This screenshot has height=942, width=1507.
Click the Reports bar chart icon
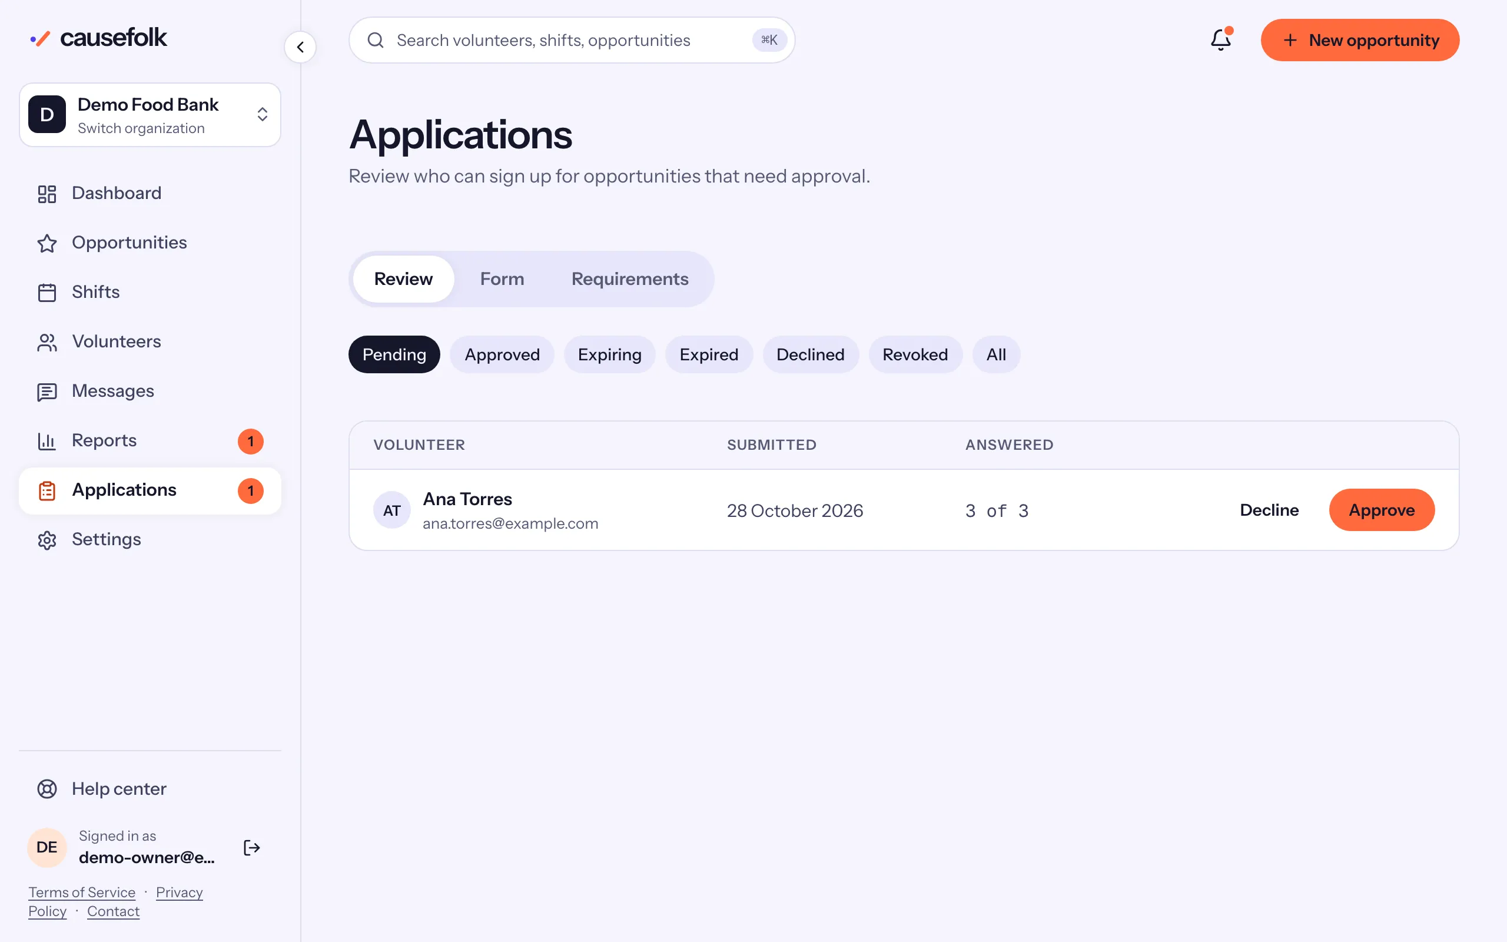tap(47, 441)
